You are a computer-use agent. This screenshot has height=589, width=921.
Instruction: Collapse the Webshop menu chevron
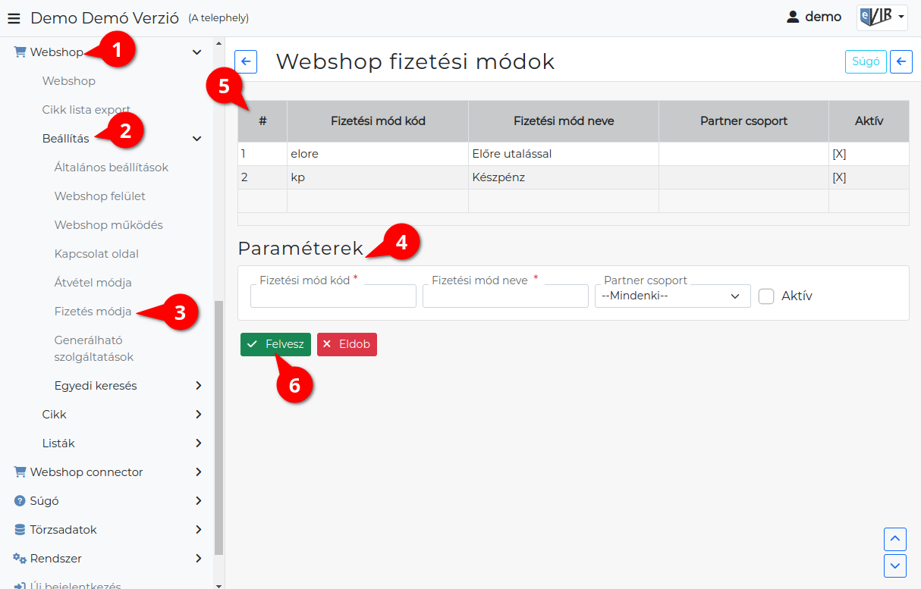click(x=197, y=52)
